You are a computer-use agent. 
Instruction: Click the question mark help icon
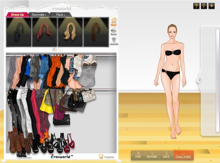[196, 6]
